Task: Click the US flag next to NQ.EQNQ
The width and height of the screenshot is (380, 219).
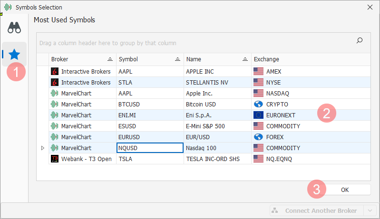Action: tap(258, 159)
